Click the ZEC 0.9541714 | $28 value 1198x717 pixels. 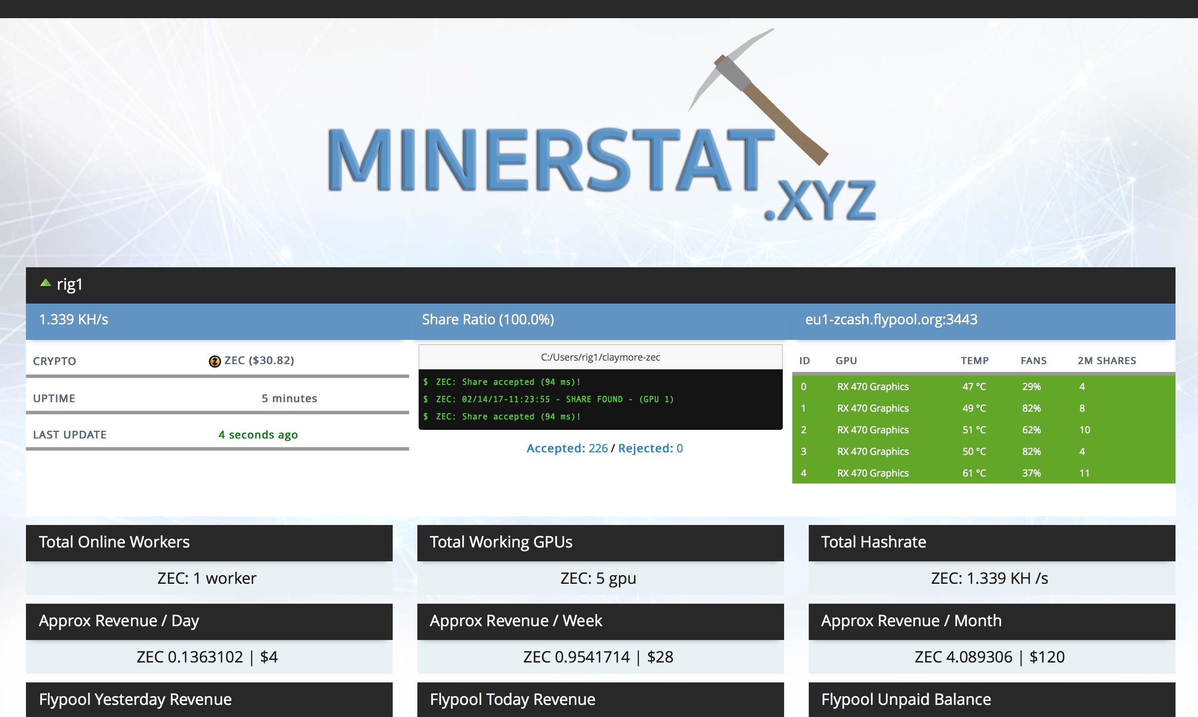point(598,657)
